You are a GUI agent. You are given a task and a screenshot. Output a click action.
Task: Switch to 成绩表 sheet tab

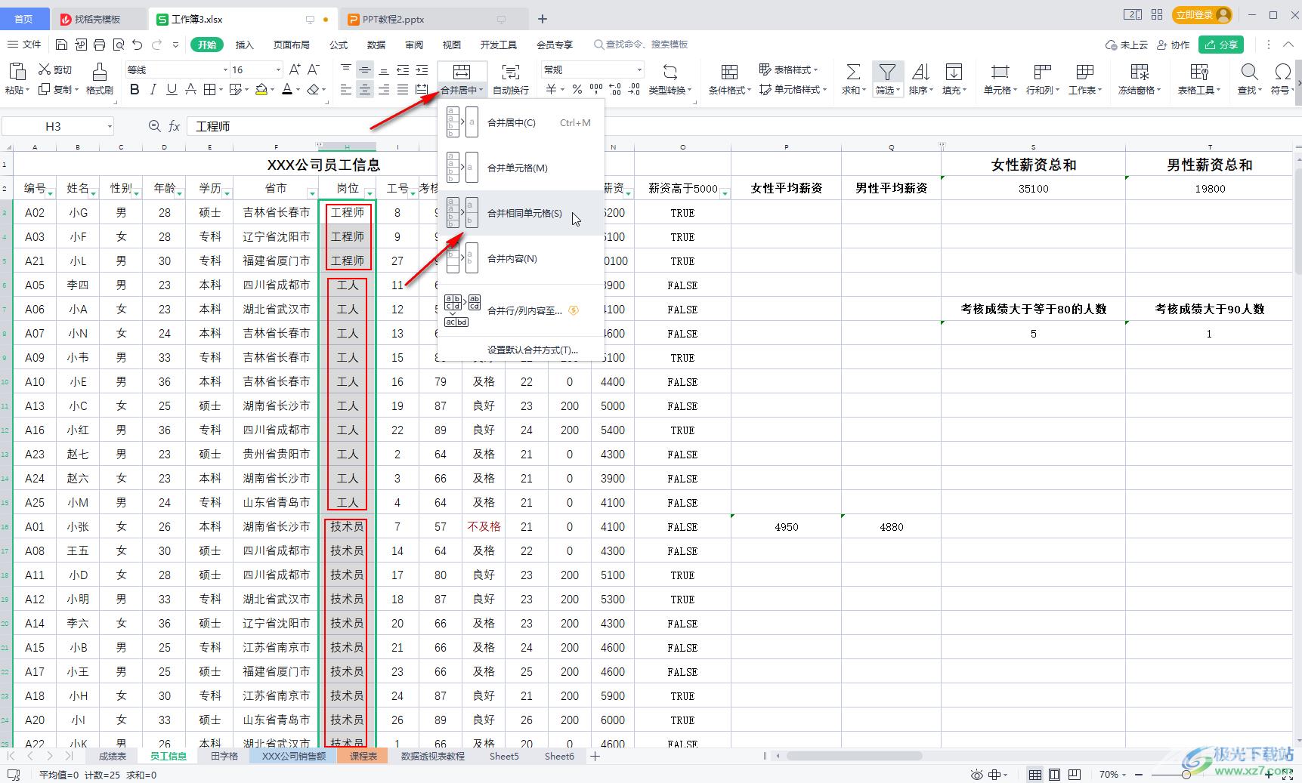click(112, 756)
